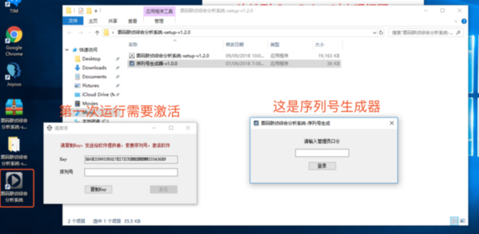Click the 复制Key button
The image size is (479, 234).
click(99, 189)
